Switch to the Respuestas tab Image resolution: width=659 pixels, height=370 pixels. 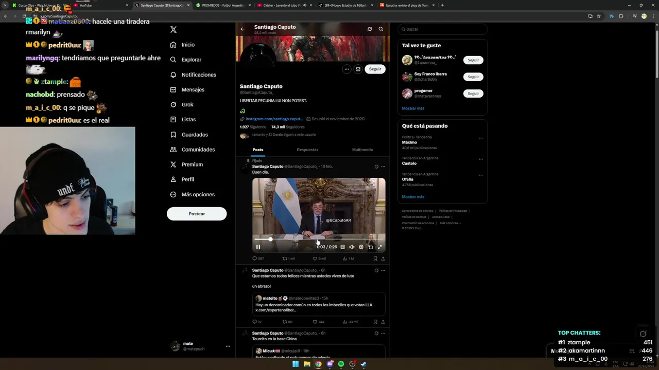307,150
